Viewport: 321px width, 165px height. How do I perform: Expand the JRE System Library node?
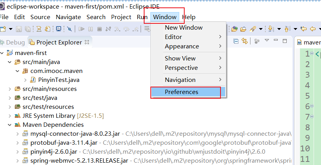pos(10,116)
